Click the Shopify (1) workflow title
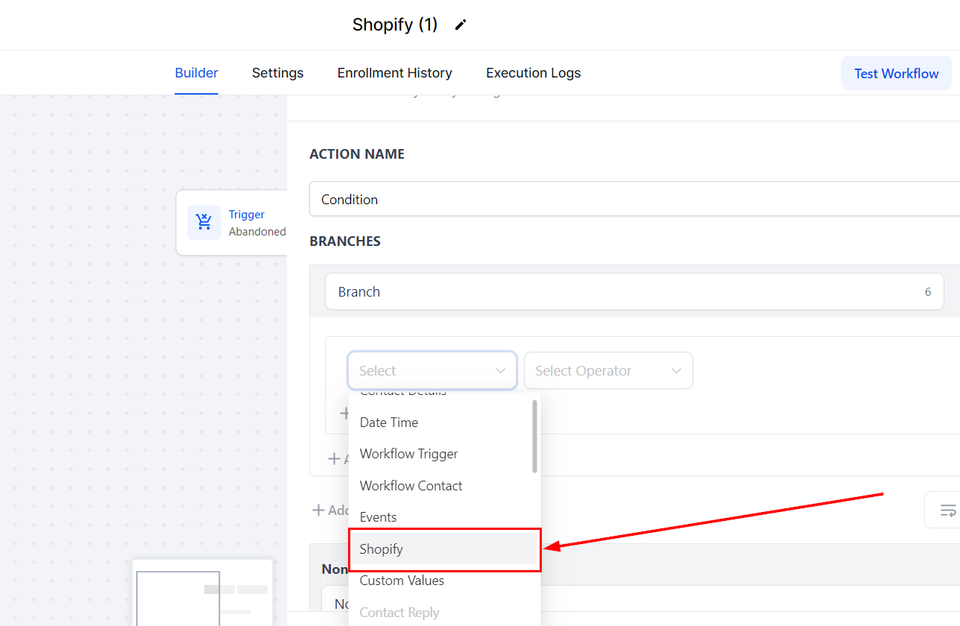The width and height of the screenshot is (960, 626). (x=395, y=25)
